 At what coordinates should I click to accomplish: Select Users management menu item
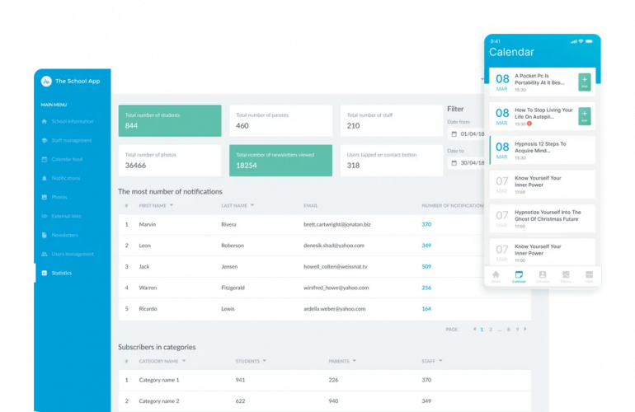pyautogui.click(x=73, y=254)
